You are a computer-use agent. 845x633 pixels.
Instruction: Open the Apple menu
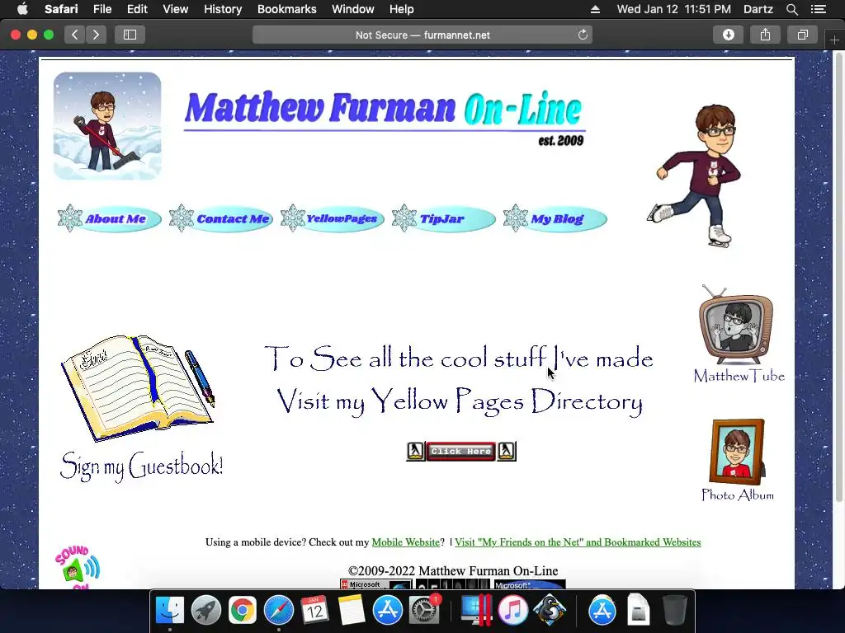pyautogui.click(x=22, y=9)
